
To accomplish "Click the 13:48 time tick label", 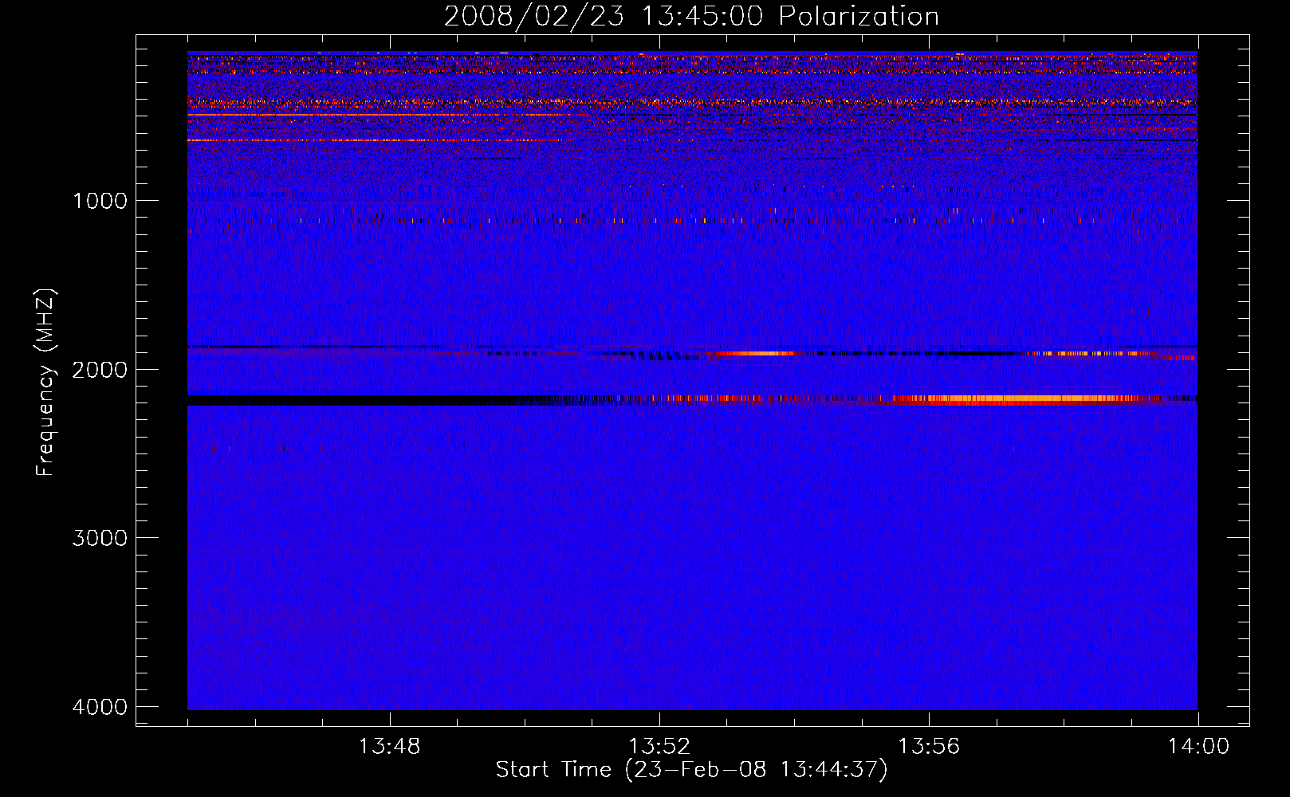I will tap(389, 747).
